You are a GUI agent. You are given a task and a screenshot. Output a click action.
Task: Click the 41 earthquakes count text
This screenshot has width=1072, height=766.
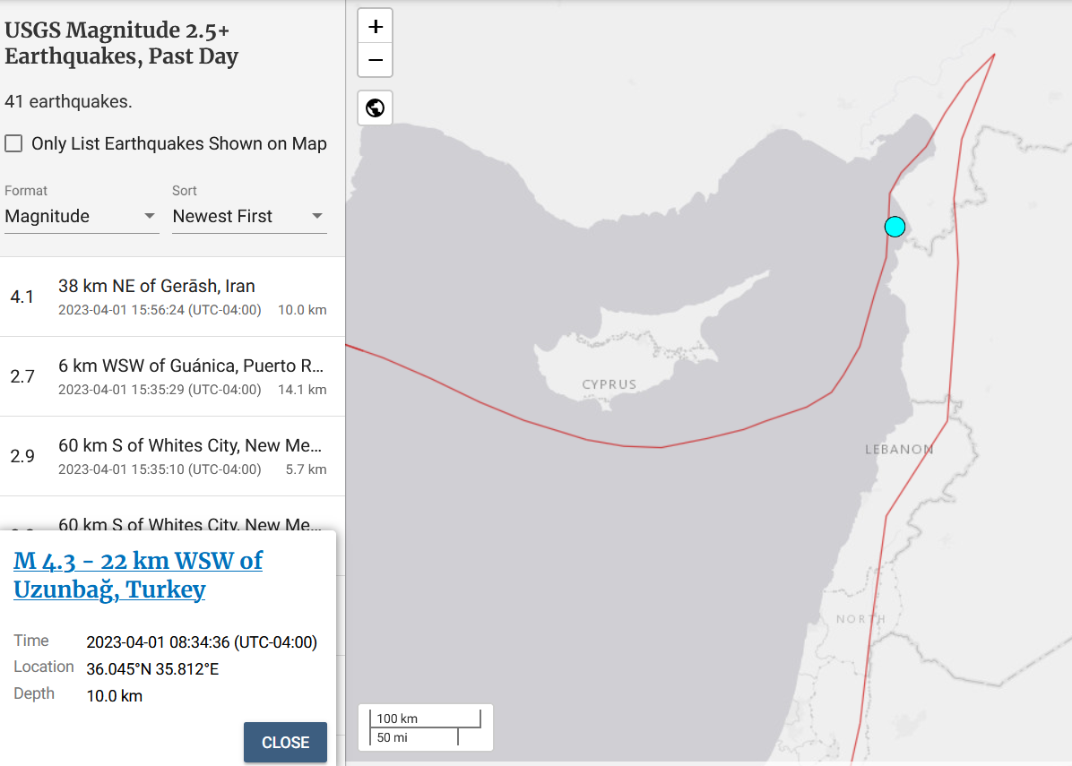pos(68,102)
